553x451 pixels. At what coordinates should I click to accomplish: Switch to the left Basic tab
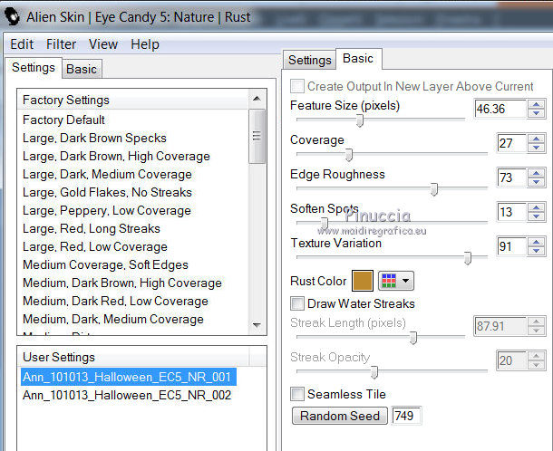pyautogui.click(x=82, y=69)
